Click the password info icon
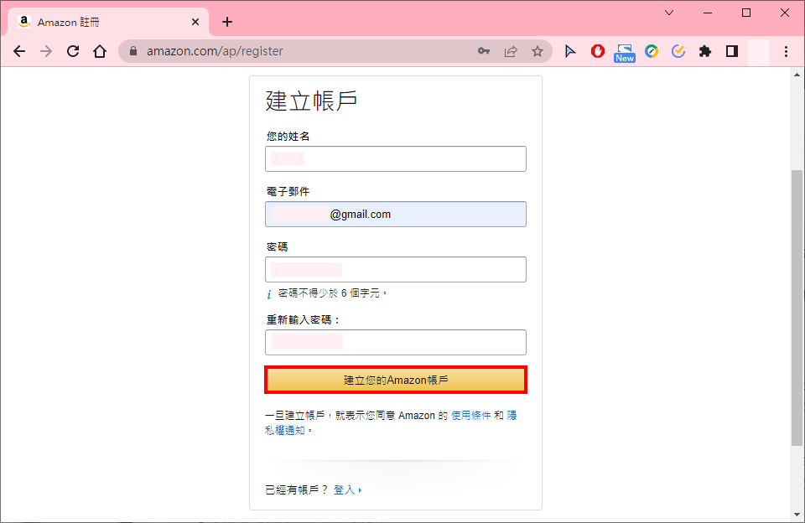The image size is (805, 523). pos(269,294)
